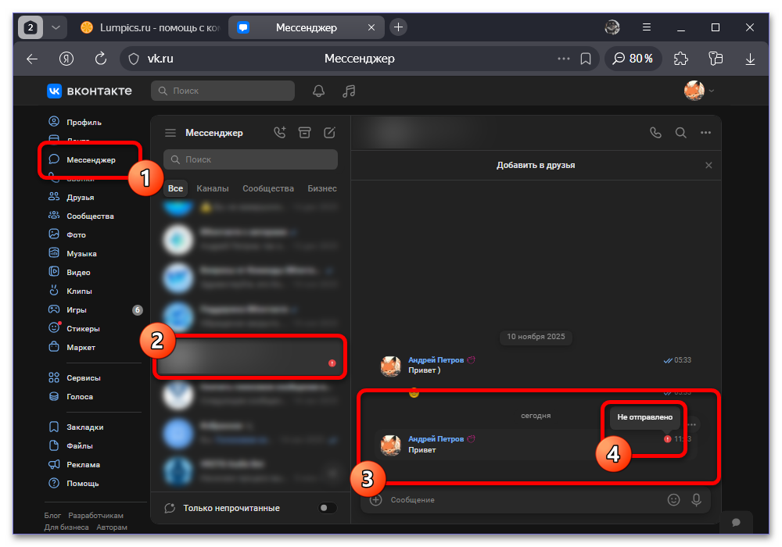Open the browser zoom 80% control
This screenshot has height=547, width=782.
tap(633, 59)
